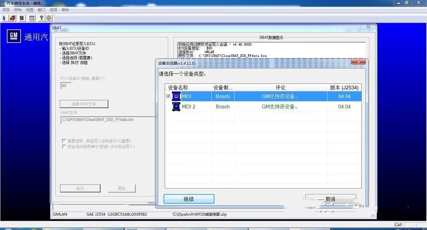Click version 04.04 in MDI 2 row
The height and width of the screenshot is (230, 427).
click(344, 107)
